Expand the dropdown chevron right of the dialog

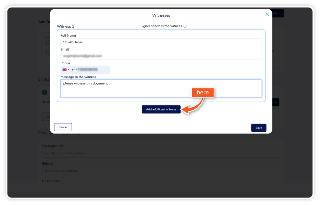pos(276,102)
